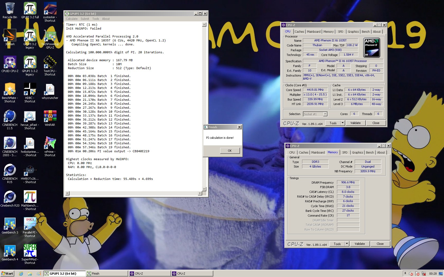Click Validate in lower CPU-Z window

click(360, 244)
